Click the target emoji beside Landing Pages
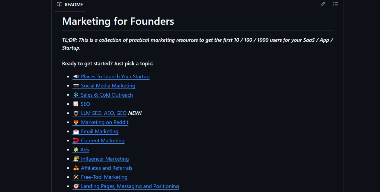Image resolution: width=380 pixels, height=192 pixels. [76, 186]
